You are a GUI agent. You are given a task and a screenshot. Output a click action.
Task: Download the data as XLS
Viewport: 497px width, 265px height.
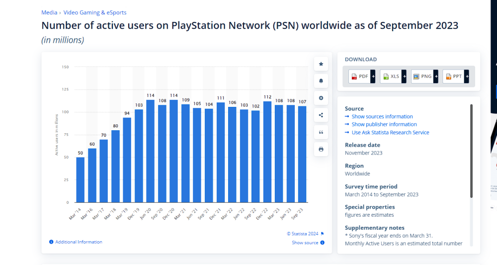pos(391,76)
